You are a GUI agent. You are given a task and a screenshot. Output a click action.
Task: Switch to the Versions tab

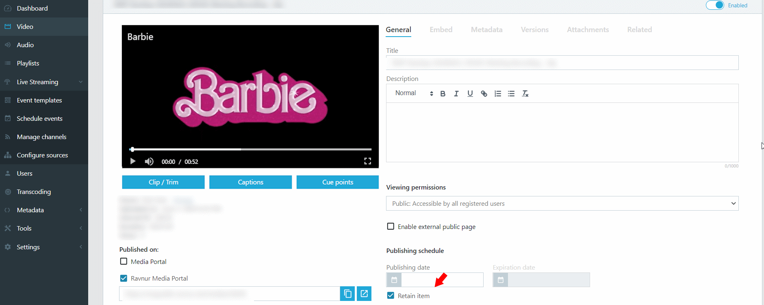click(535, 30)
